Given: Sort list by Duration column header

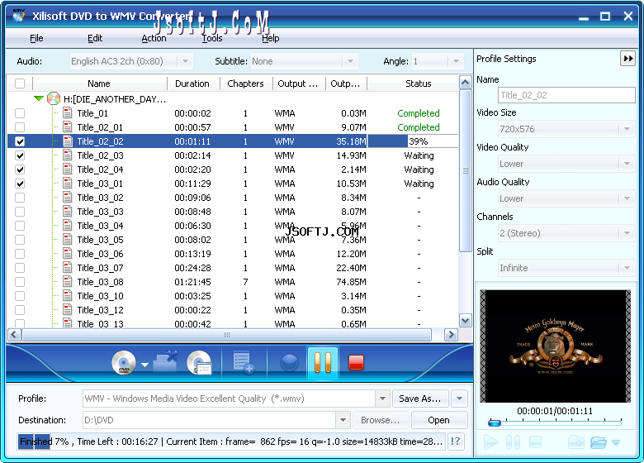Looking at the screenshot, I should [x=192, y=84].
